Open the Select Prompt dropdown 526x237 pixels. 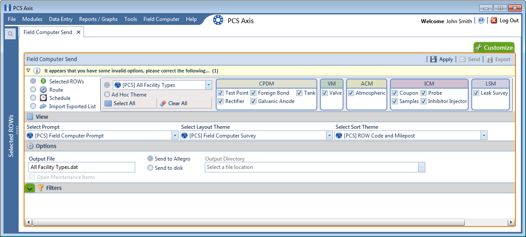pyautogui.click(x=175, y=136)
